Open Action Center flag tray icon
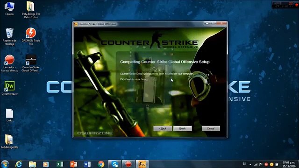Viewport: 299px width, 168px height. pos(261,164)
